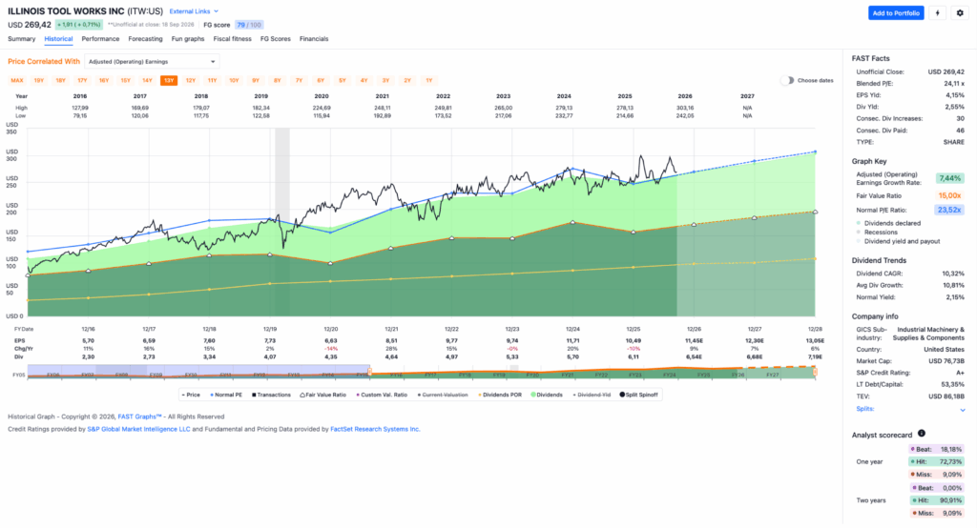
Task: Open settings with the gear icon
Action: [x=960, y=13]
